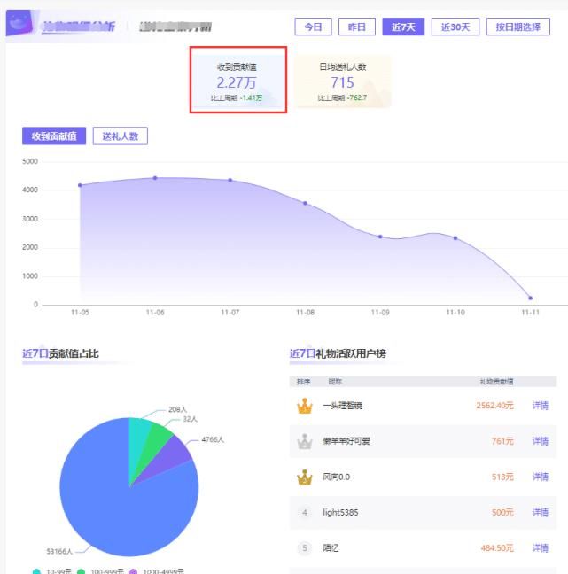The height and width of the screenshot is (574, 568).
Task: Click the 收到贡献值 2.27万 summary card
Action: pyautogui.click(x=238, y=81)
